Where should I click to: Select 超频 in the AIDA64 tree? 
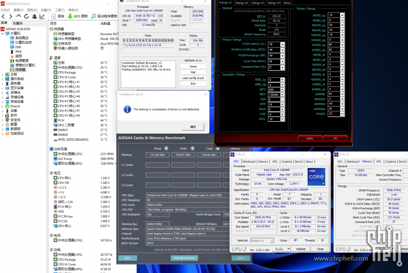click(16, 56)
